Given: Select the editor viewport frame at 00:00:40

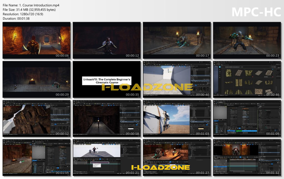Looking at the screenshot, I should point(177,79).
